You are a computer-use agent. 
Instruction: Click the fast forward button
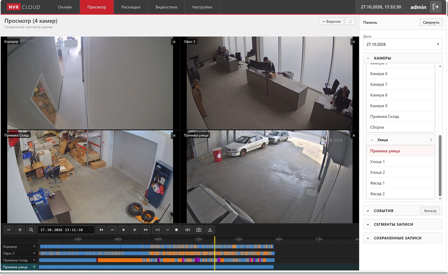(x=146, y=230)
